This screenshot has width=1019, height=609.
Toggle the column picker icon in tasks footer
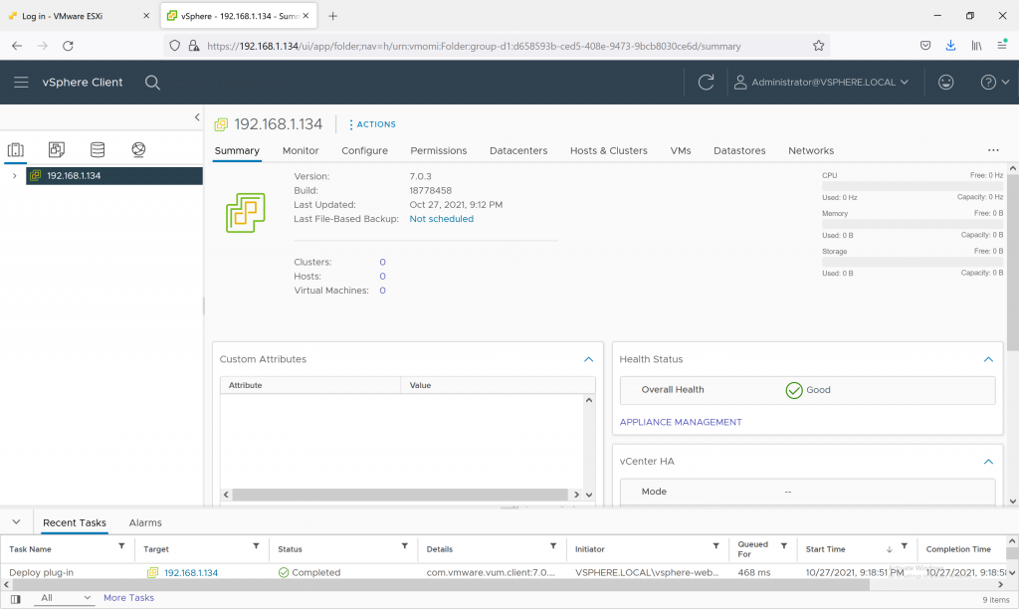click(x=16, y=599)
